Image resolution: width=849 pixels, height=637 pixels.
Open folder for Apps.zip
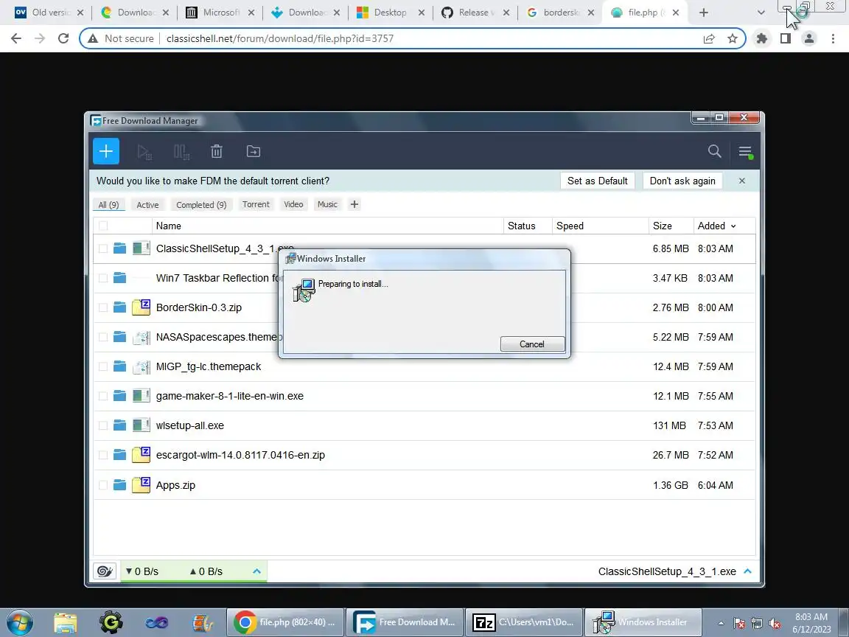click(x=119, y=485)
